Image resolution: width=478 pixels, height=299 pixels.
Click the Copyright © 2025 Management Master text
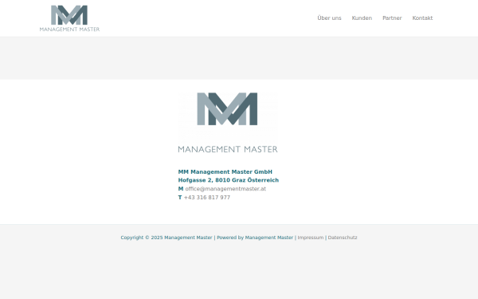click(x=167, y=238)
